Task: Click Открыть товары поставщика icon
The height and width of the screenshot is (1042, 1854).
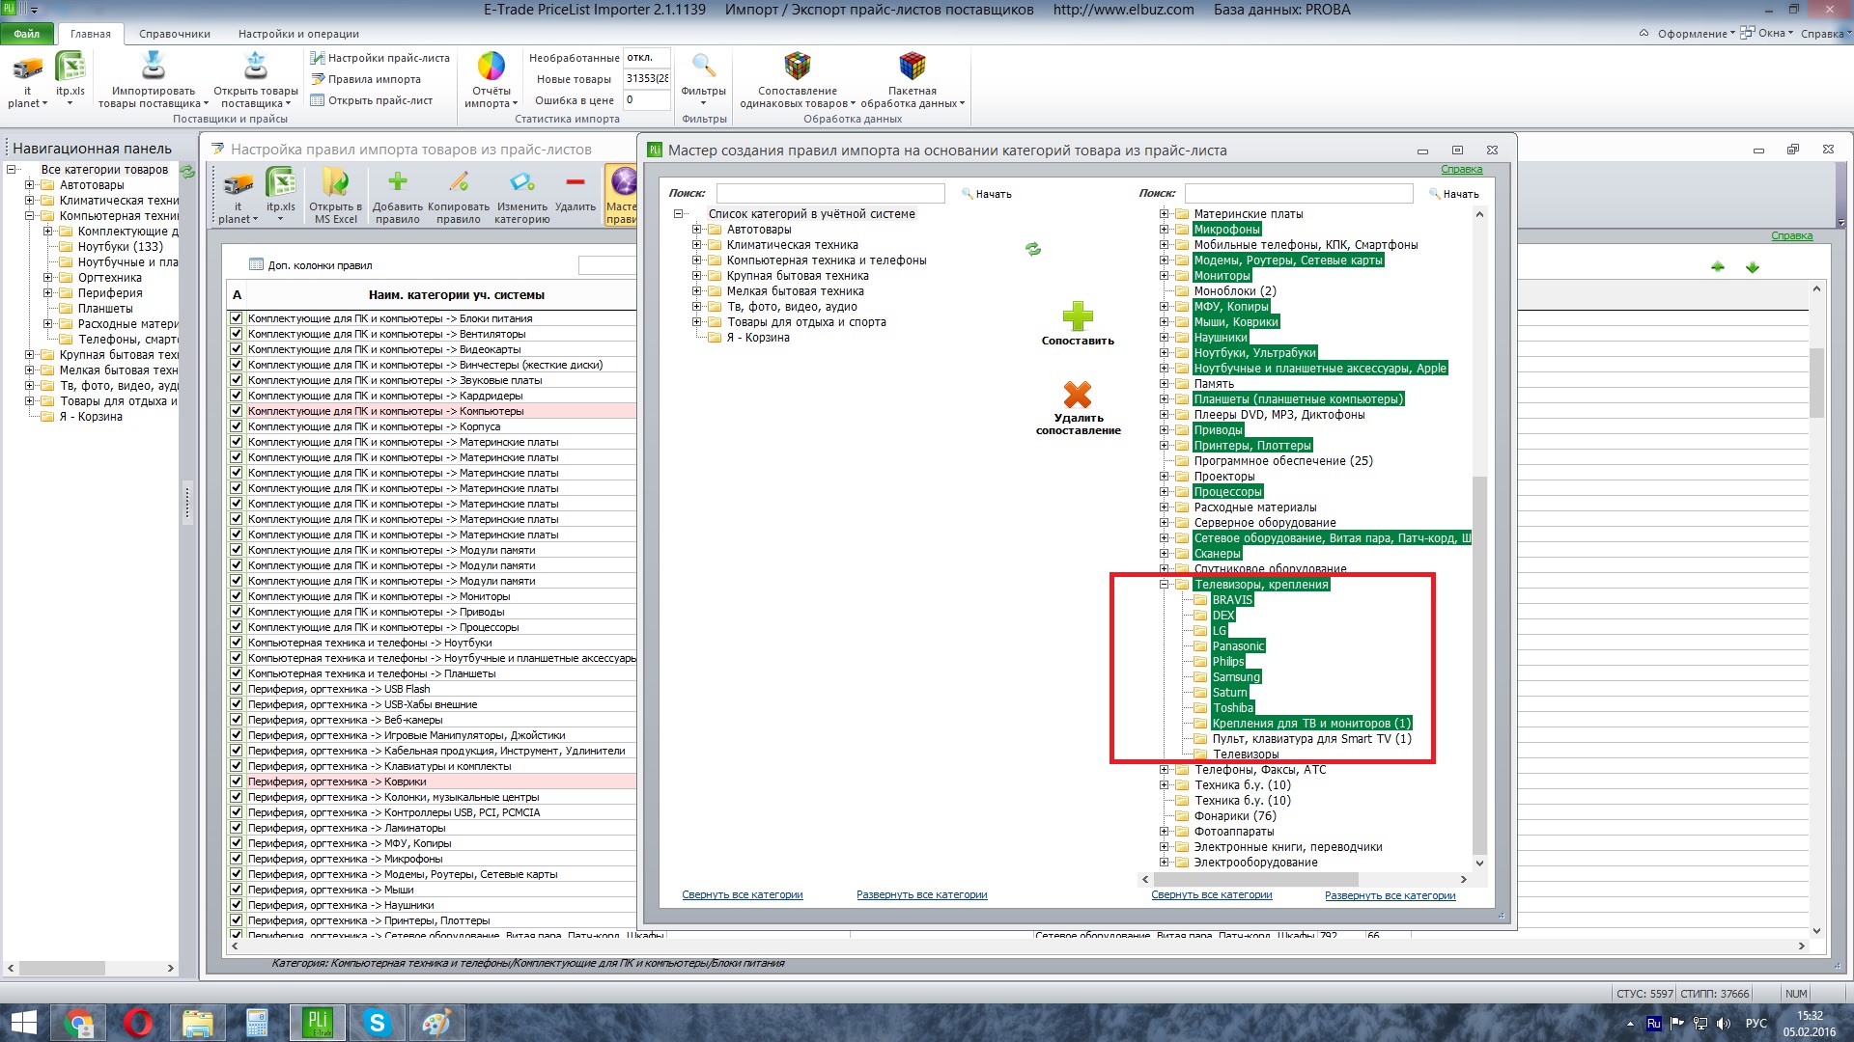Action: pyautogui.click(x=256, y=67)
